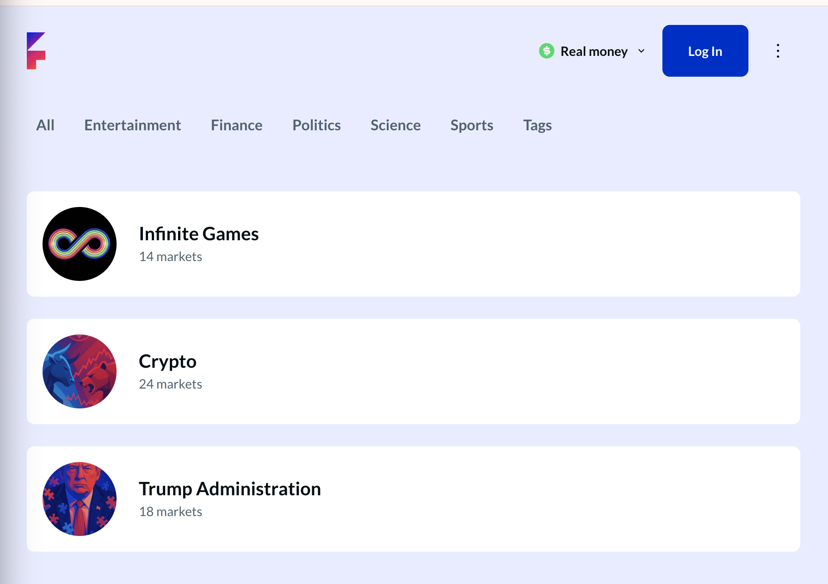
Task: Switch to the Sports tab
Action: [471, 125]
